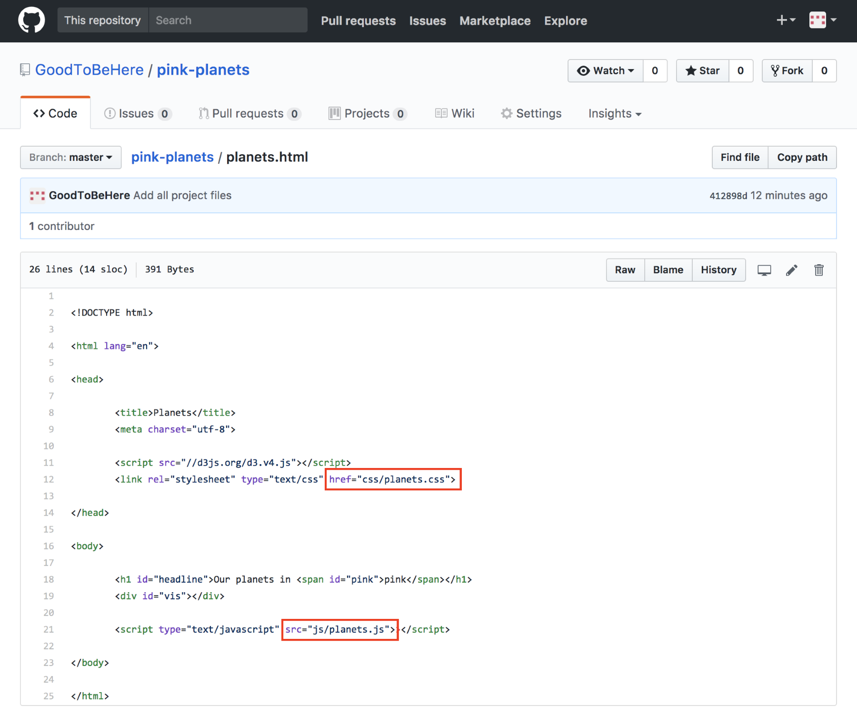Switch to the Issues repository tab

[137, 114]
